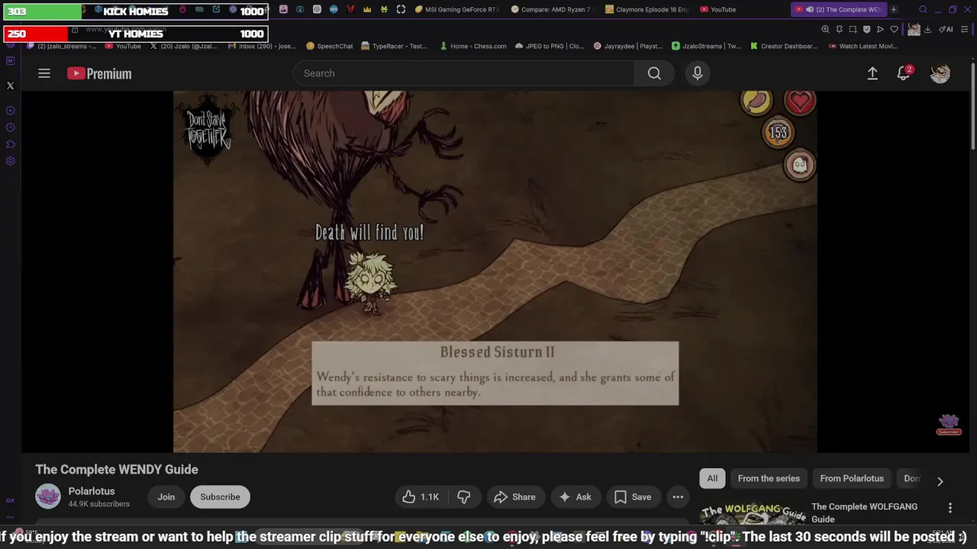Open the Gmail Inbox bookmark

click(x=262, y=46)
